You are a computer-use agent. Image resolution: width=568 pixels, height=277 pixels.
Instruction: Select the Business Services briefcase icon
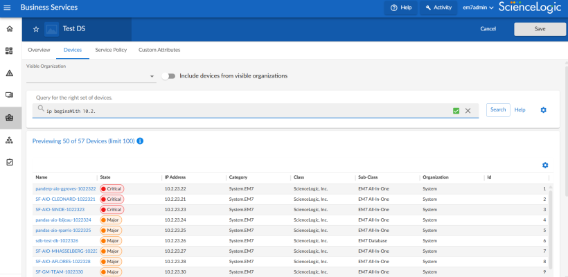(x=10, y=118)
